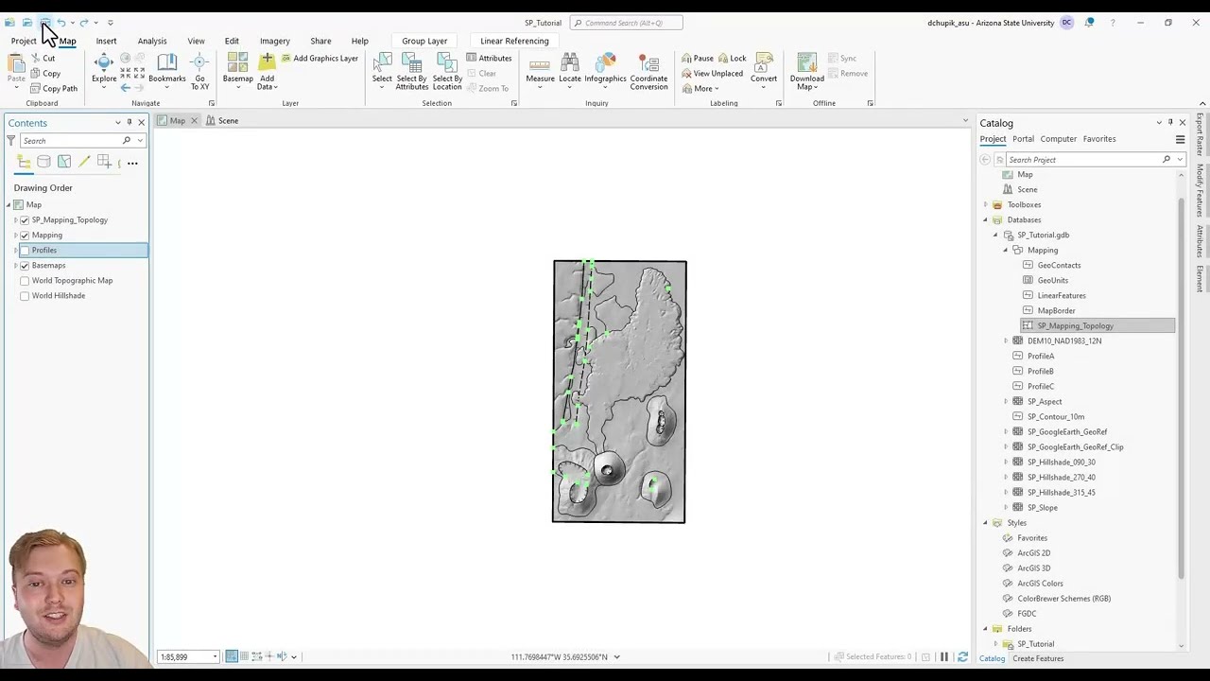Check the Profiles layer visibility box

pyautogui.click(x=25, y=251)
